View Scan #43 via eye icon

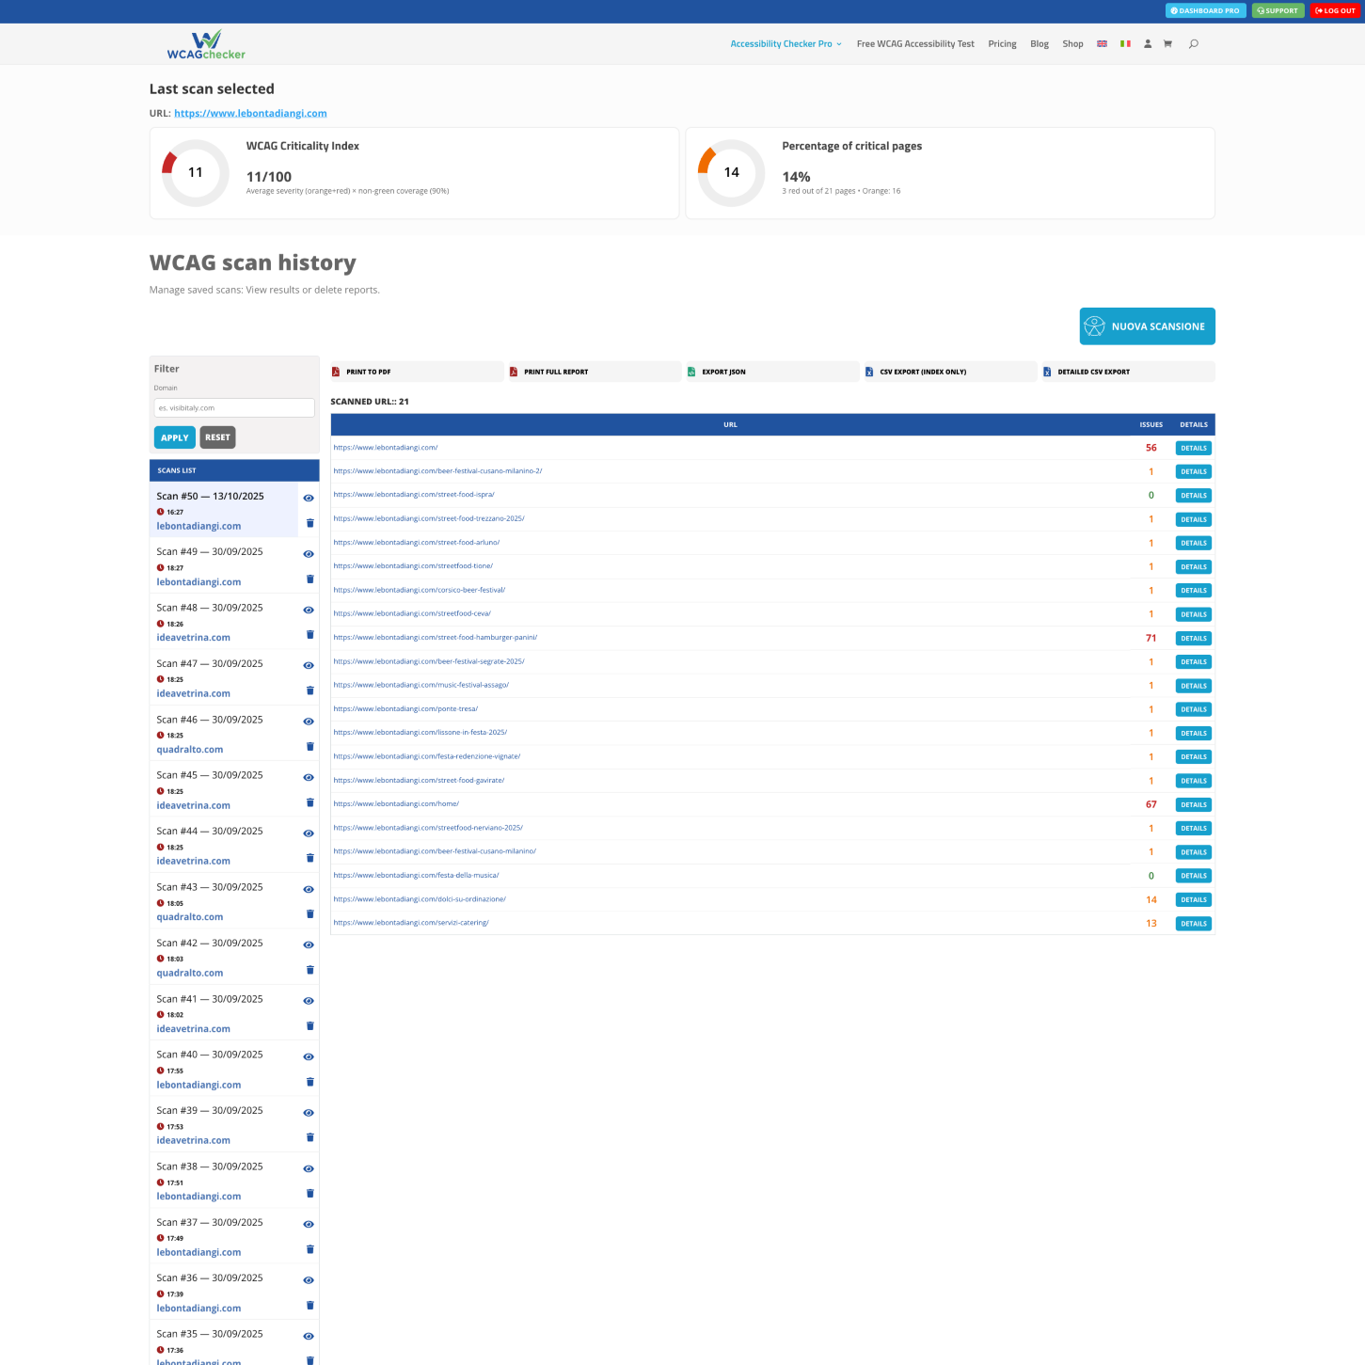pyautogui.click(x=309, y=889)
